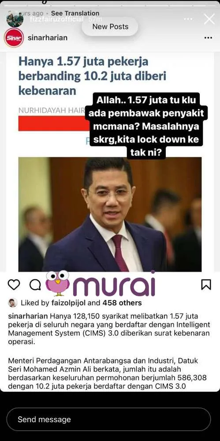
Task: Open story options three-dot menu
Action: coord(188,19)
